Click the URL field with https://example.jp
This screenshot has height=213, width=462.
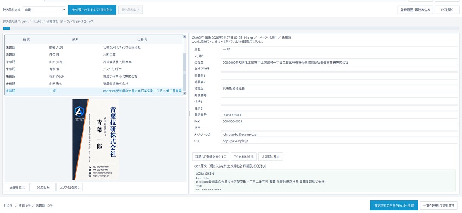pyautogui.click(x=339, y=141)
